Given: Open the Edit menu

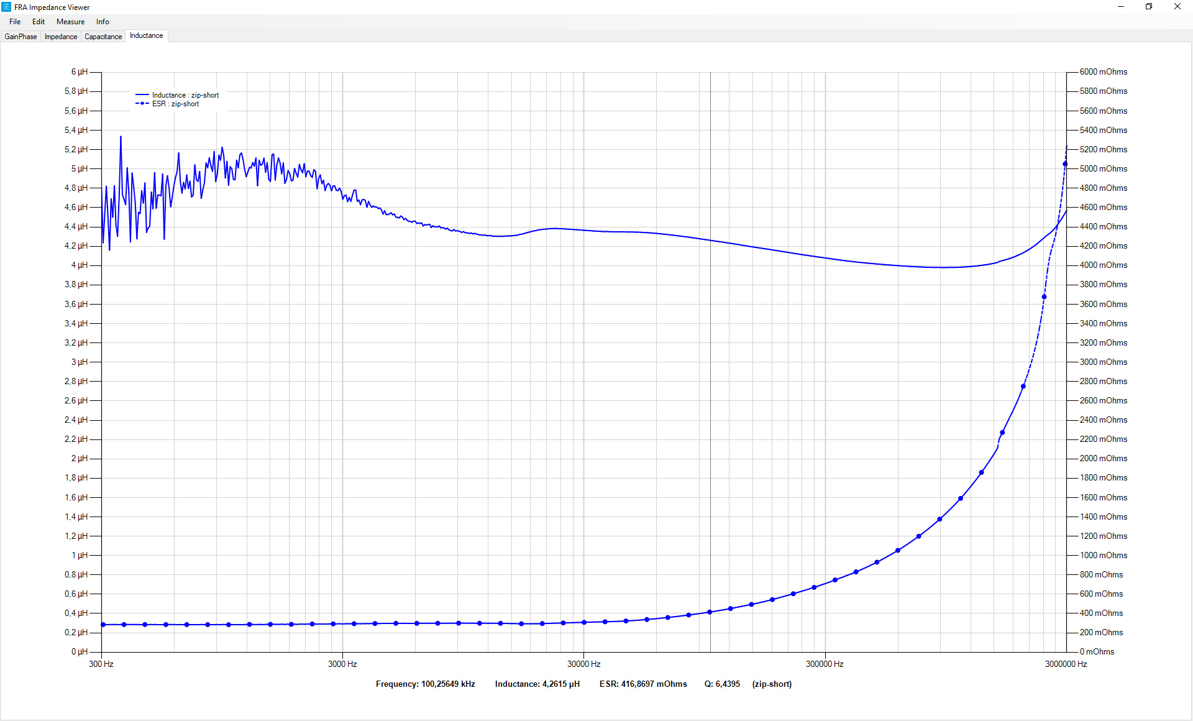Looking at the screenshot, I should click(39, 22).
